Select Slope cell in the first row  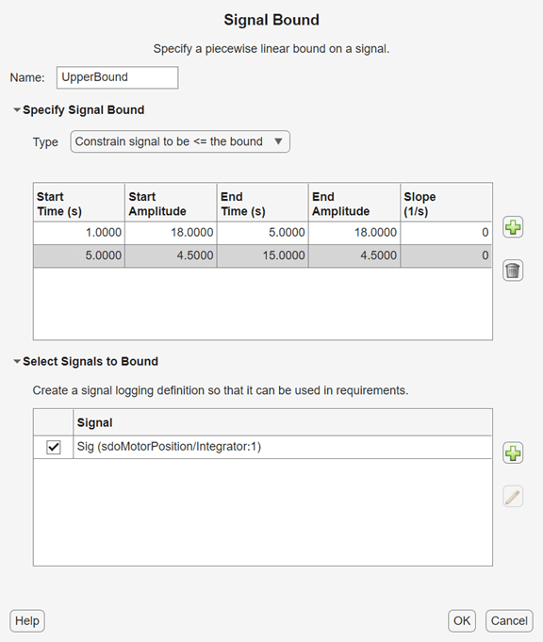click(446, 233)
